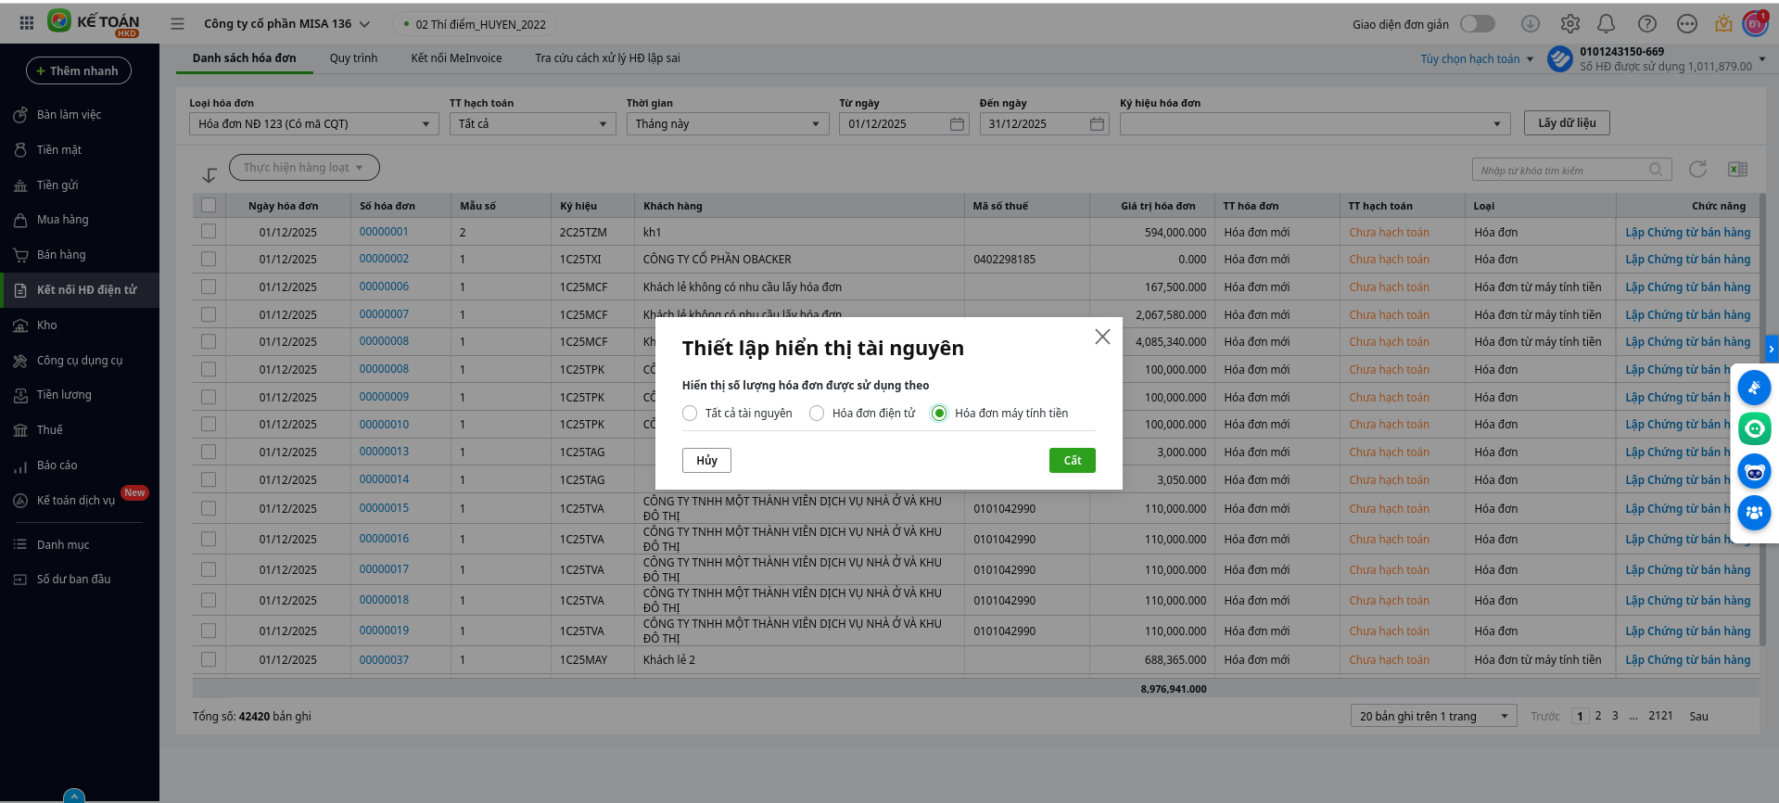This screenshot has height=803, width=1779.
Task: Click the notification bell icon
Action: 1607,24
